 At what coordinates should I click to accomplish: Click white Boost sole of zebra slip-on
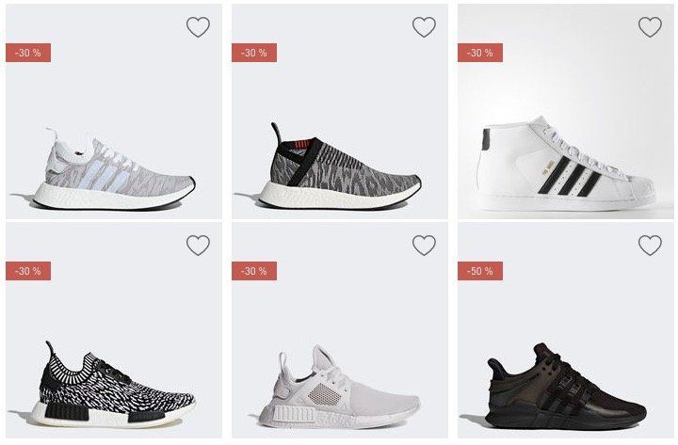coord(337,197)
